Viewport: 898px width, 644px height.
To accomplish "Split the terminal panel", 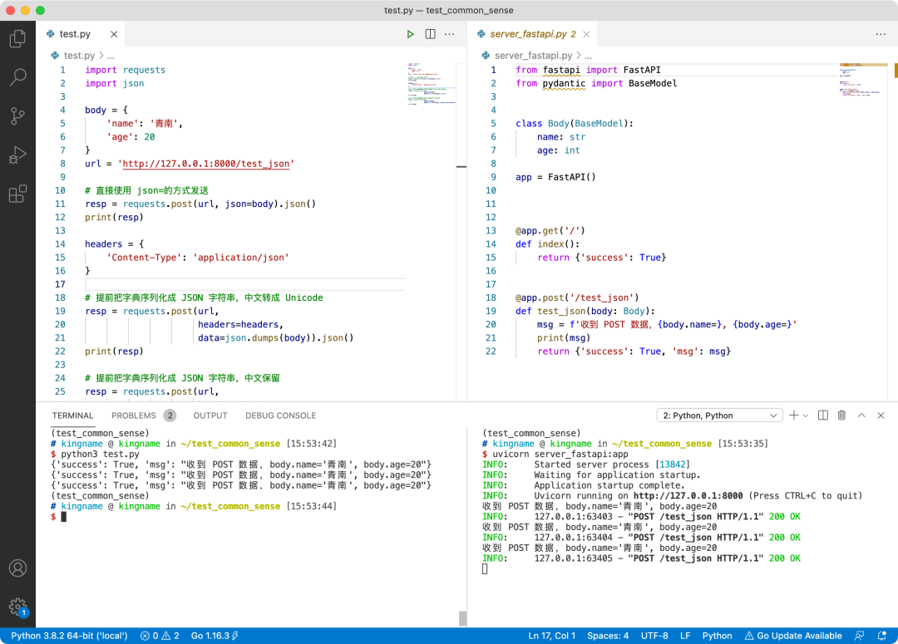I will point(823,415).
